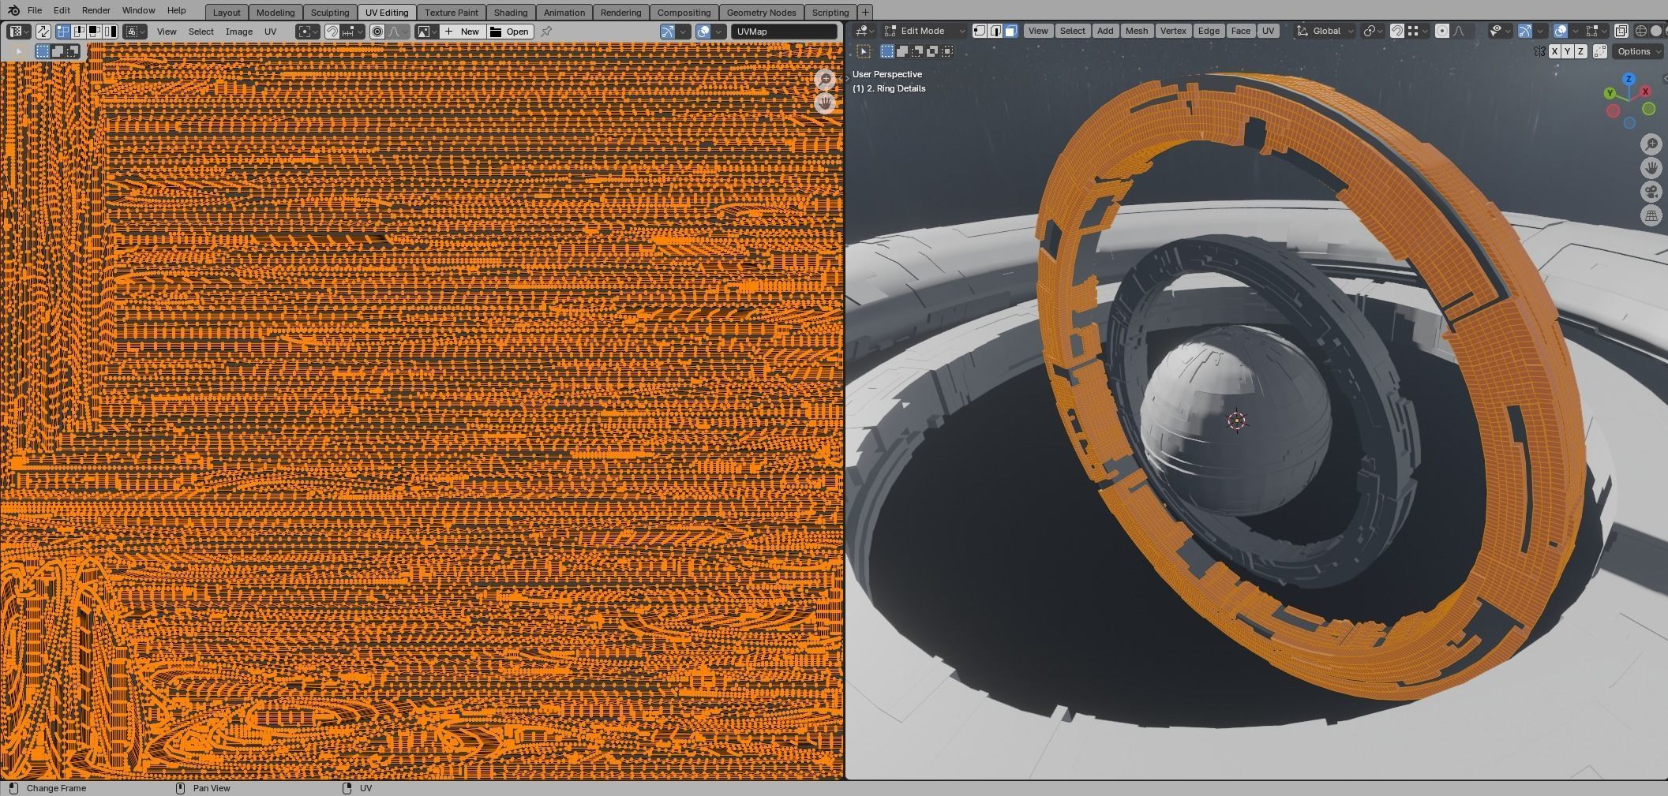This screenshot has height=796, width=1668.
Task: Open 3D viewport Vertex menu
Action: (x=1173, y=31)
